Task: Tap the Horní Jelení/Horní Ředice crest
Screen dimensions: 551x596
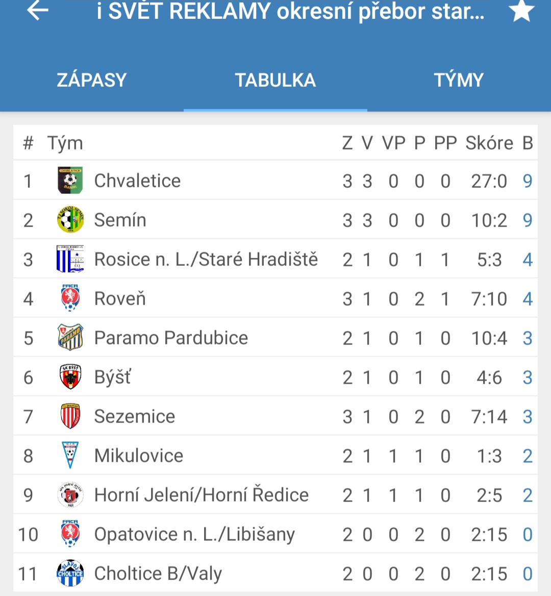Action: (70, 494)
